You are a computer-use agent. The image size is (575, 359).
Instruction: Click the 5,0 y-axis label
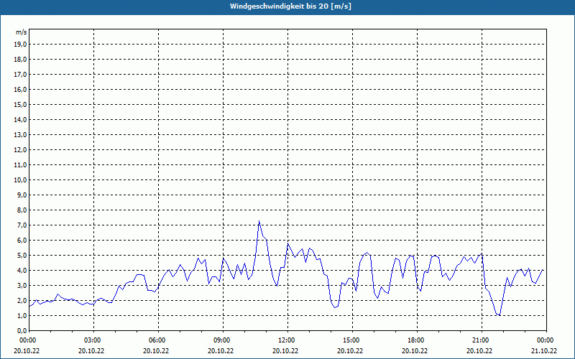point(22,255)
